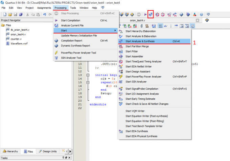
Task: Click the Stop Processing toolbar icon
Action: [139, 14]
